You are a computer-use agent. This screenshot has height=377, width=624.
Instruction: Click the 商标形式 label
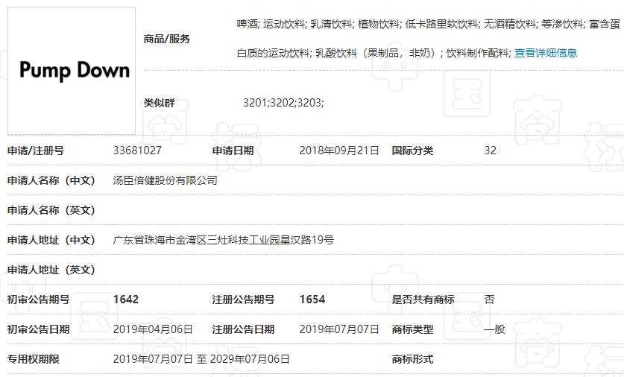coord(413,360)
